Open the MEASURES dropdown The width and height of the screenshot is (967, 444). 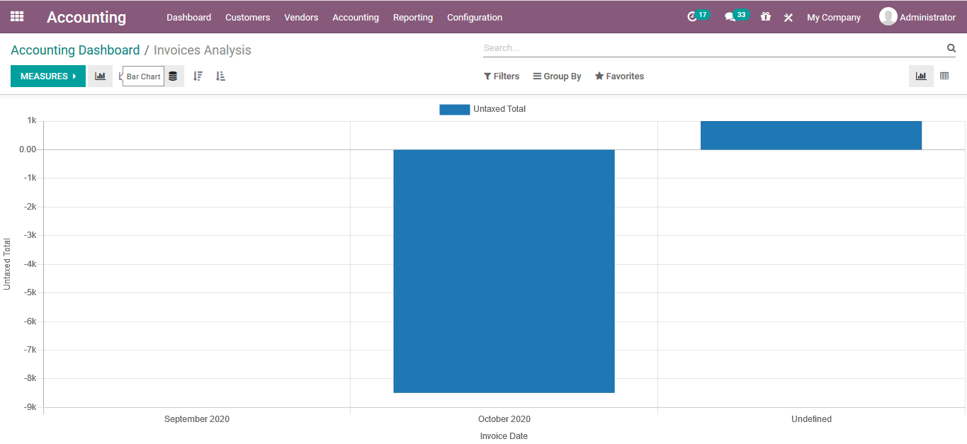[x=47, y=76]
